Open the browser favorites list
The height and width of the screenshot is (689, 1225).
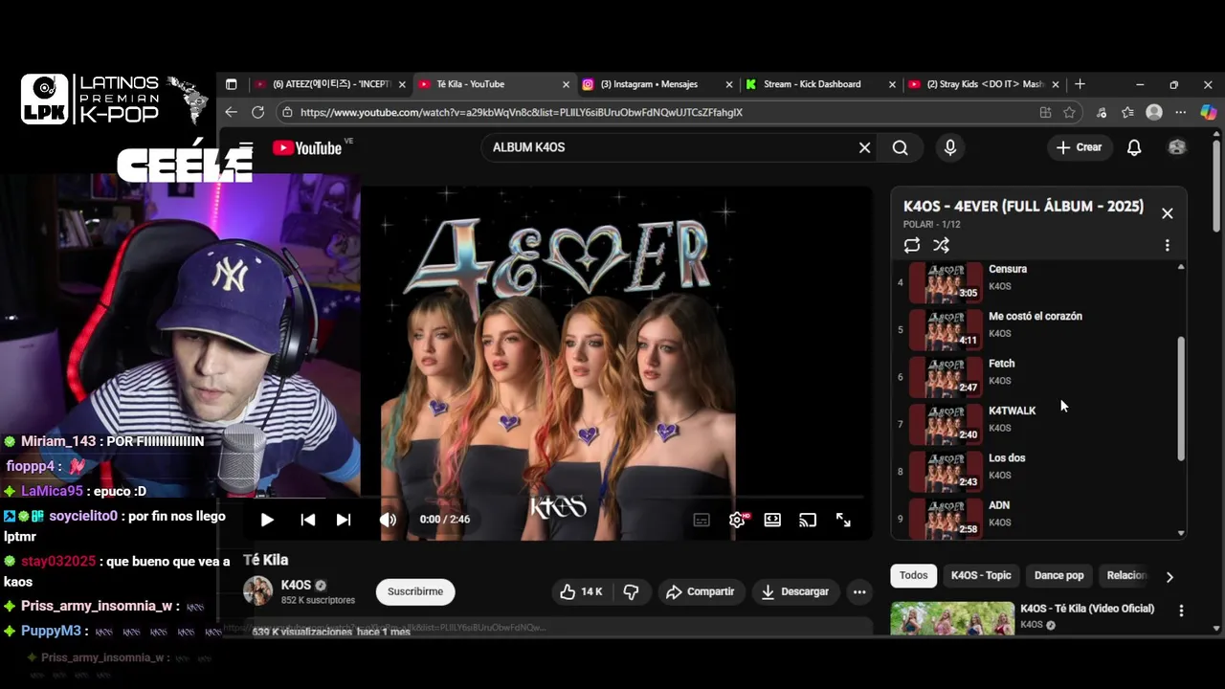pos(1127,112)
